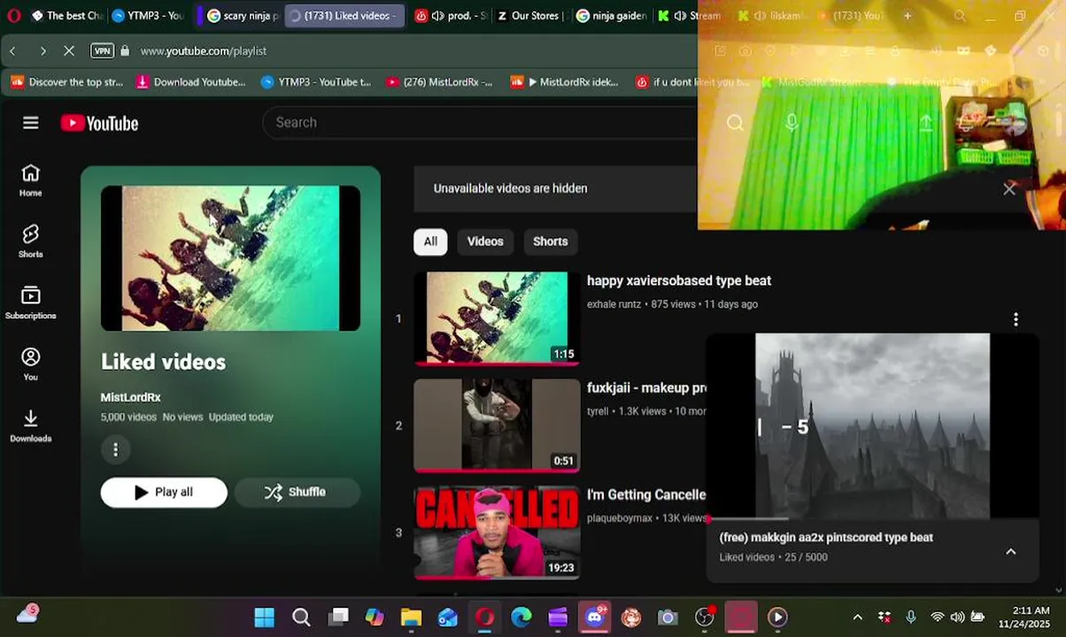Go back in the browser

(12, 50)
